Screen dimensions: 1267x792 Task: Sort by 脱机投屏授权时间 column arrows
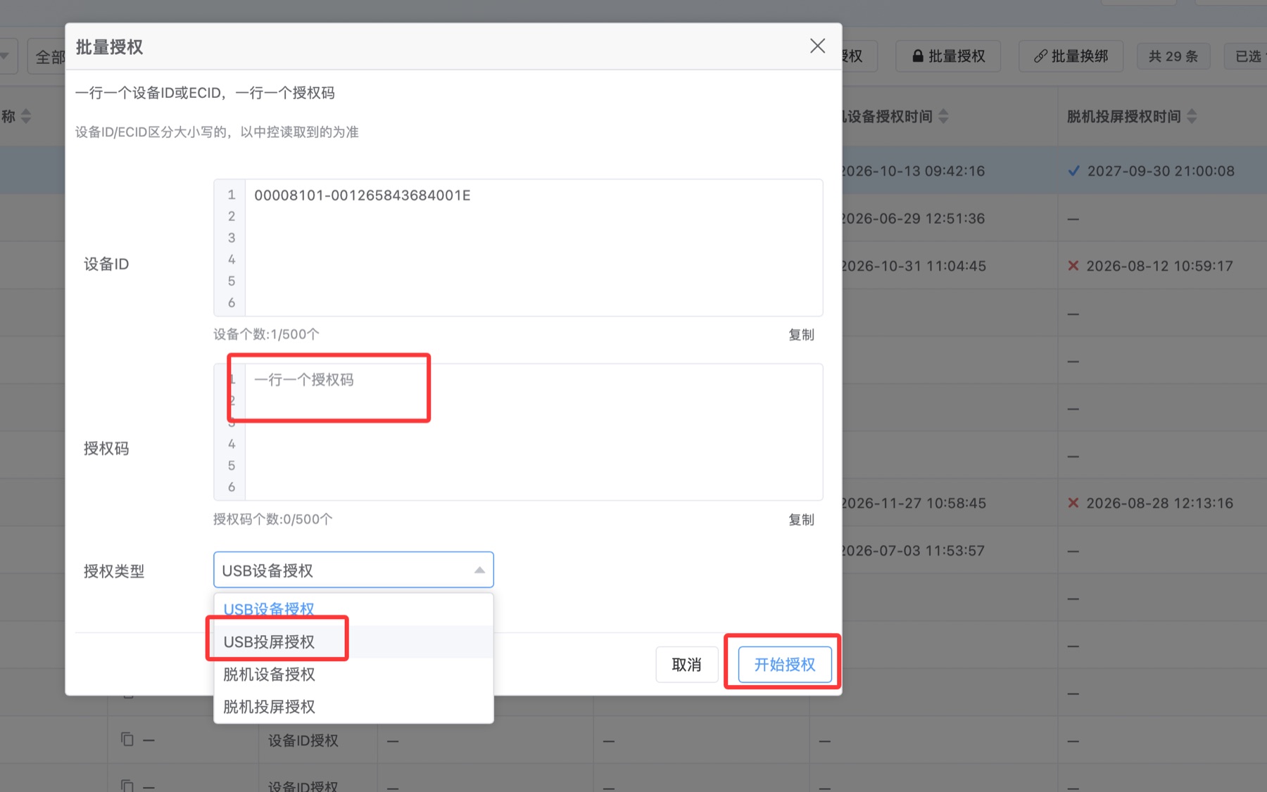click(x=1192, y=116)
